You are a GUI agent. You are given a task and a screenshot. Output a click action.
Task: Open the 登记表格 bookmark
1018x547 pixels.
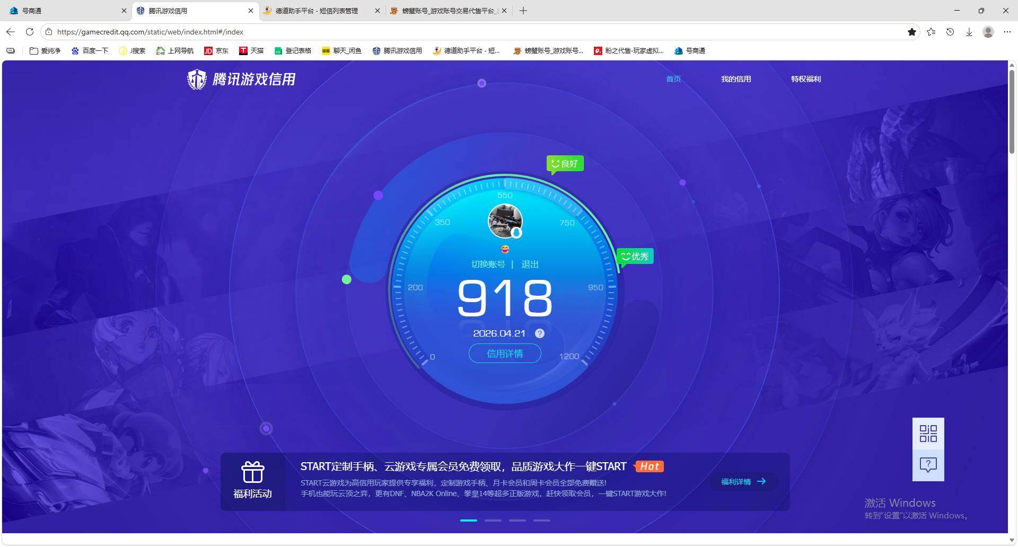click(x=293, y=50)
